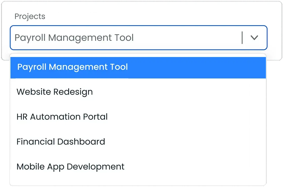Select HR Automation Portal option
The height and width of the screenshot is (187, 284).
(138, 117)
